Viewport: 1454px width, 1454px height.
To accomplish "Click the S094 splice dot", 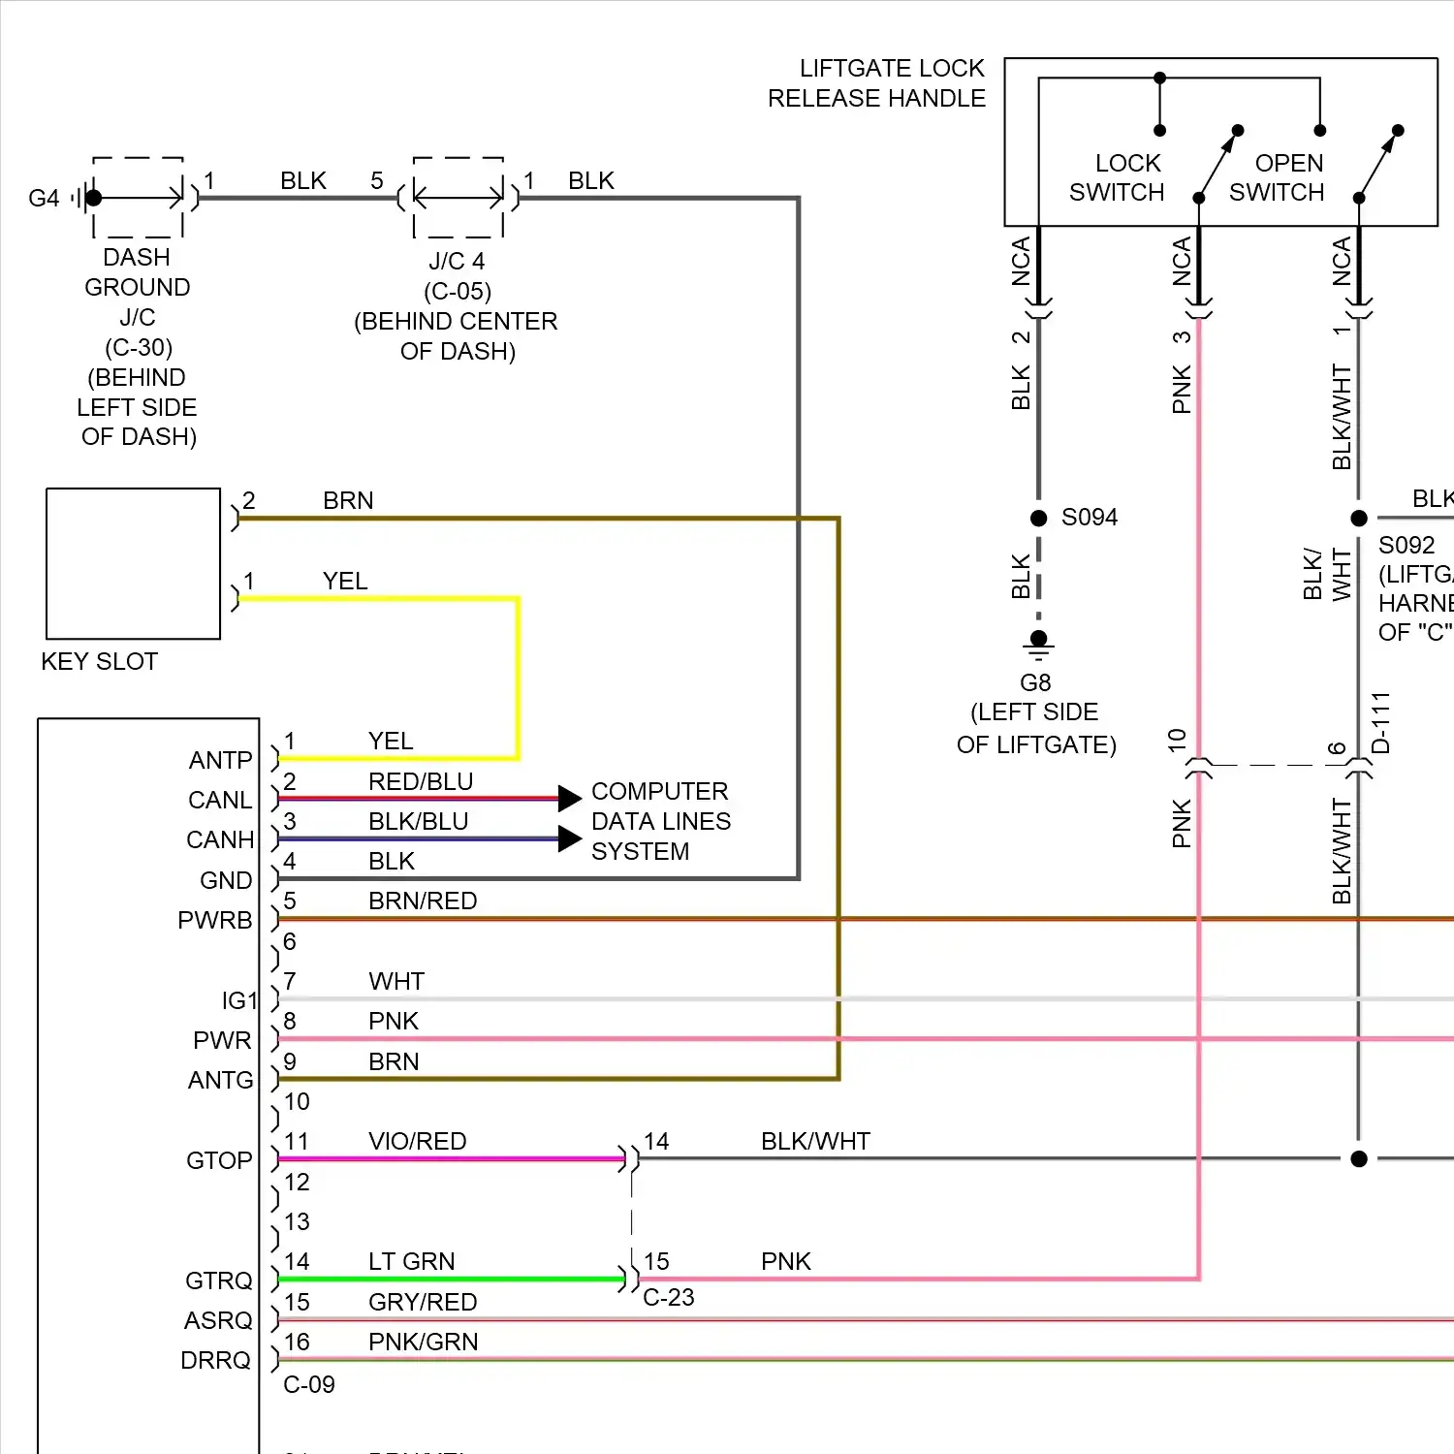I will [1039, 519].
